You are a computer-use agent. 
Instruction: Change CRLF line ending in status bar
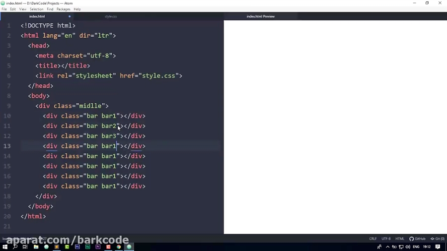click(373, 239)
